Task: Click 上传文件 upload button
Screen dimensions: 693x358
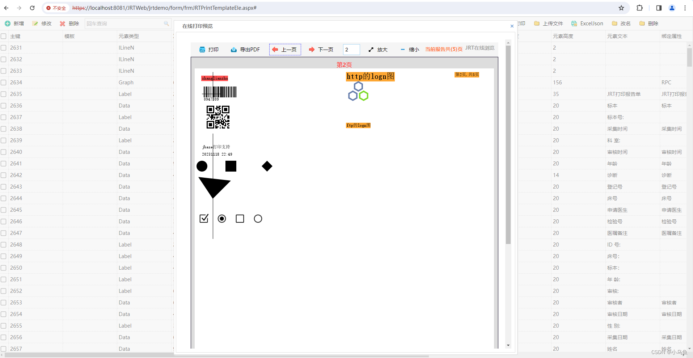Action: pos(549,24)
